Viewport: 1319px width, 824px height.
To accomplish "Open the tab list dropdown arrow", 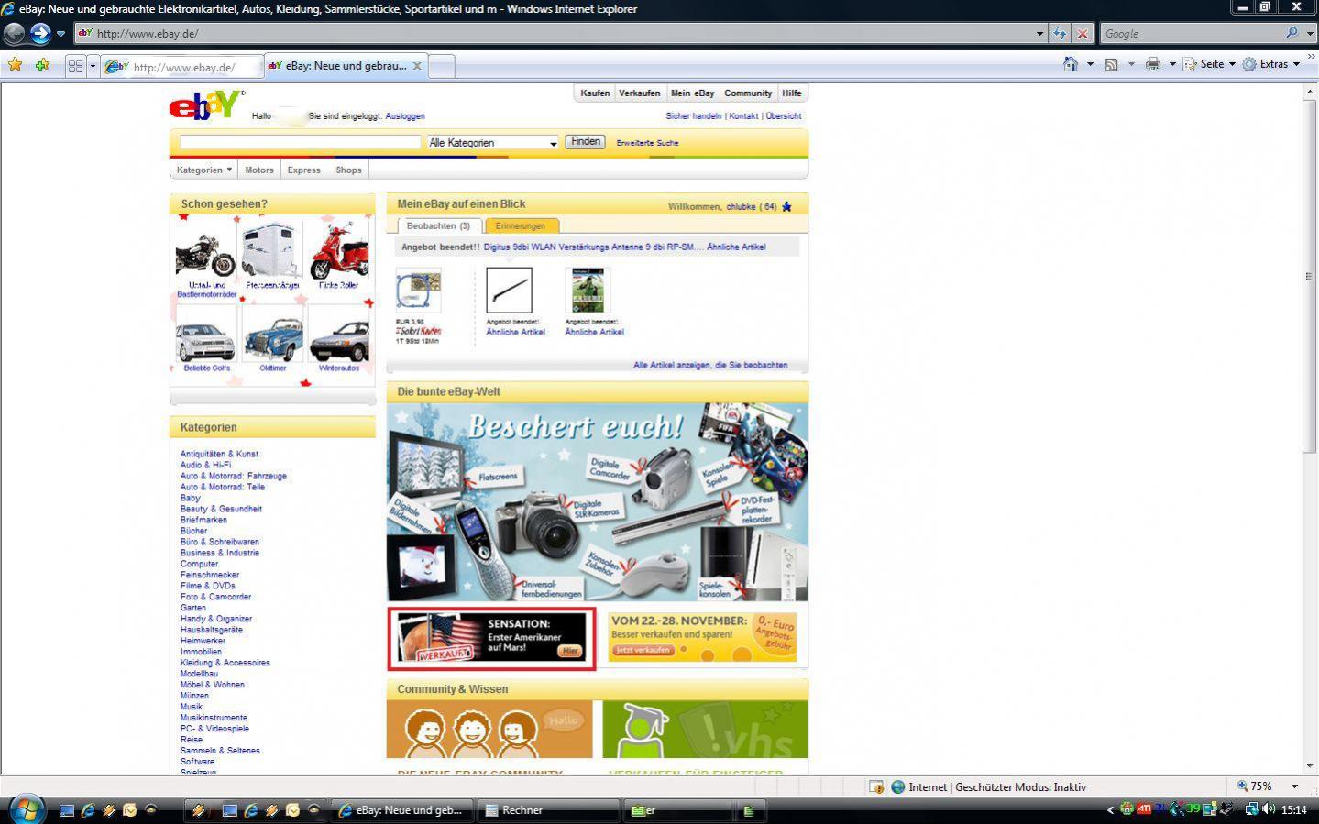I will 93,66.
